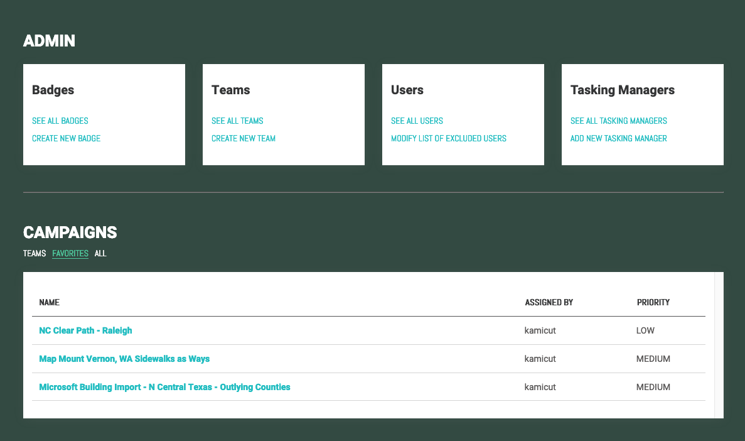
Task: Click MEDIUM priority in the Microsoft Building Import row
Action: [653, 387]
